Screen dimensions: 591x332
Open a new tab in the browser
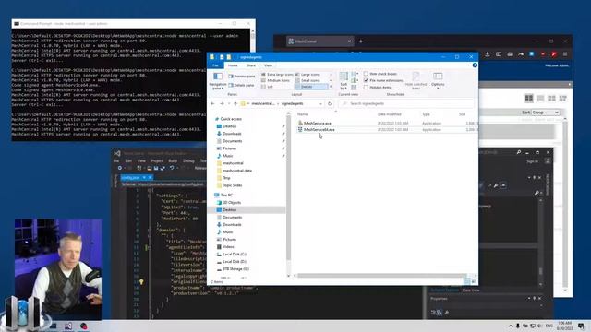[361, 41]
